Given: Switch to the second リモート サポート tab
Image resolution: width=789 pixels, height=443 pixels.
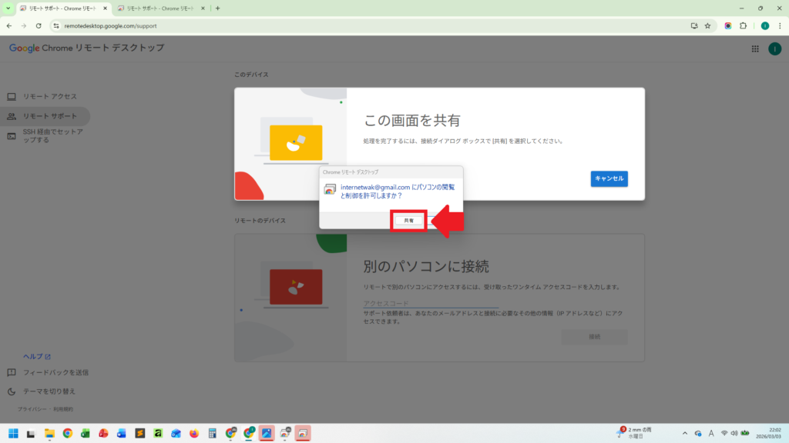Looking at the screenshot, I should 160,8.
